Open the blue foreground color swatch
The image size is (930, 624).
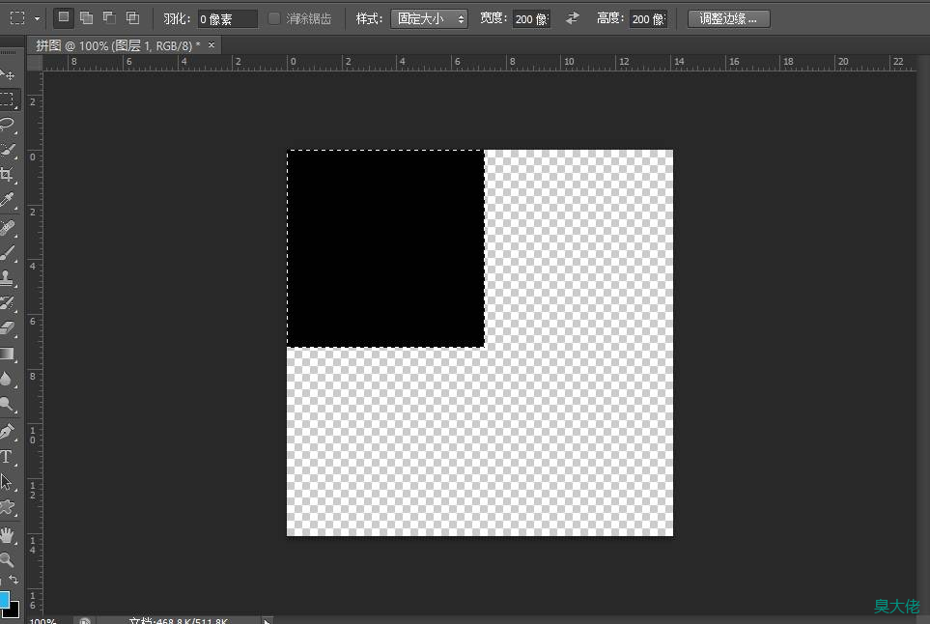click(4, 599)
